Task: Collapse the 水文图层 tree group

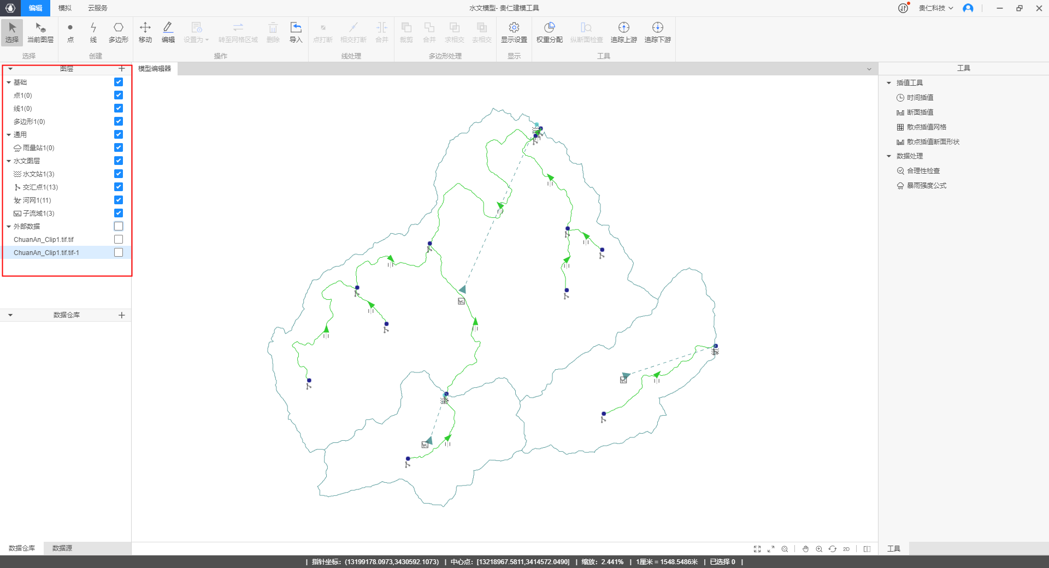Action: pyautogui.click(x=9, y=161)
